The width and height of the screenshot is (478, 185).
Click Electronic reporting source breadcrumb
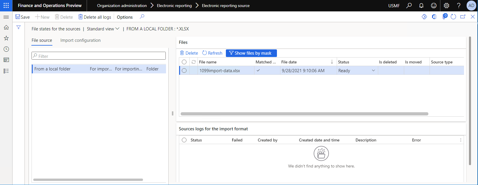226,6
